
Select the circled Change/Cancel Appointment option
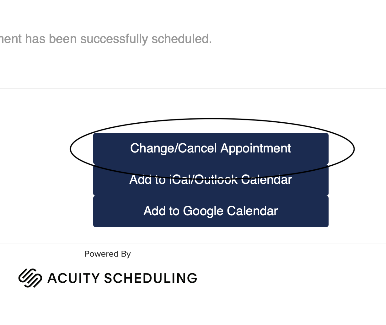[211, 148]
